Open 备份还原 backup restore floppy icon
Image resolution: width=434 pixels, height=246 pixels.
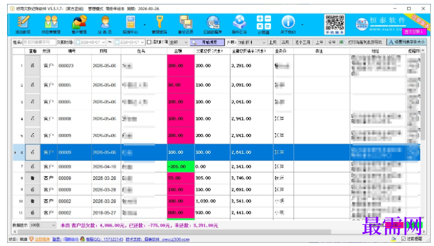click(186, 24)
